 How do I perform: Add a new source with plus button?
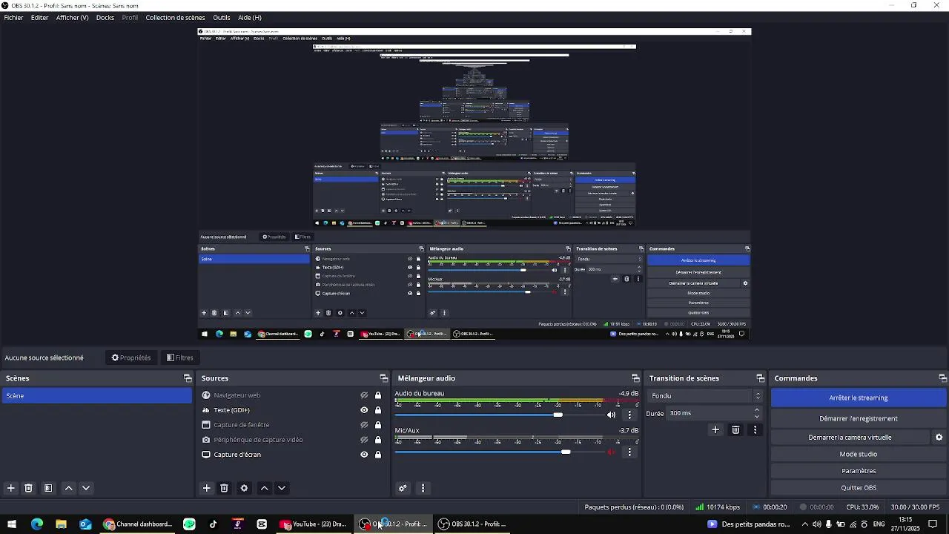coord(207,488)
